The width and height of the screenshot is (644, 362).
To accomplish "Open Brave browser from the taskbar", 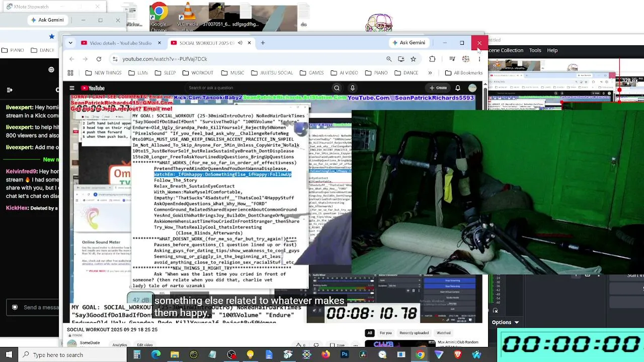I will (x=458, y=354).
